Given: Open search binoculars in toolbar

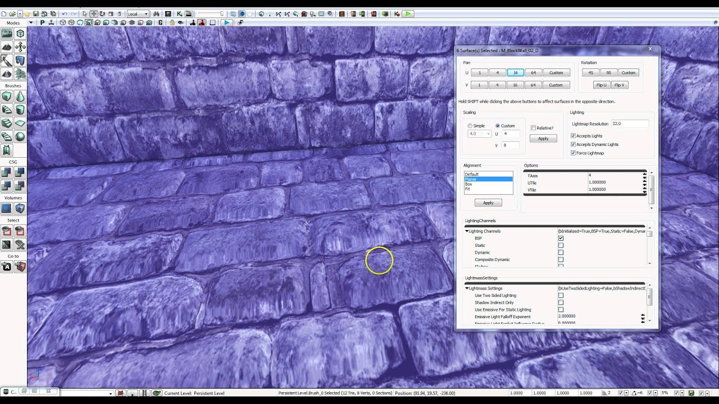Looking at the screenshot, I should coord(156,13).
